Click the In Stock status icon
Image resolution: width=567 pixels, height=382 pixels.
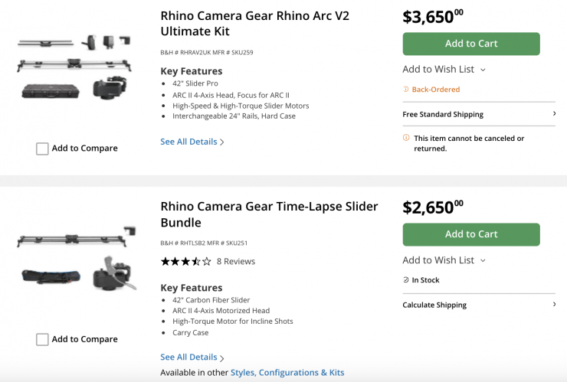(406, 280)
